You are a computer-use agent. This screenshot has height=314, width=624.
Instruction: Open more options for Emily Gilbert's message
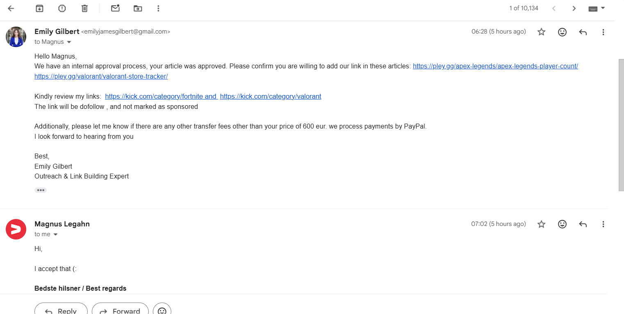pos(603,32)
